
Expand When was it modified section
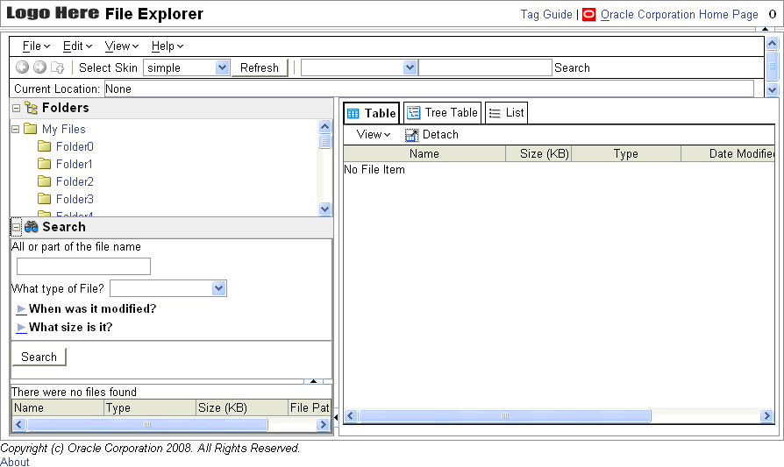point(21,309)
